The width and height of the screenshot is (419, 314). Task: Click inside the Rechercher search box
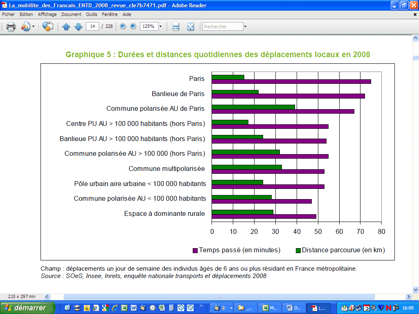223,27
